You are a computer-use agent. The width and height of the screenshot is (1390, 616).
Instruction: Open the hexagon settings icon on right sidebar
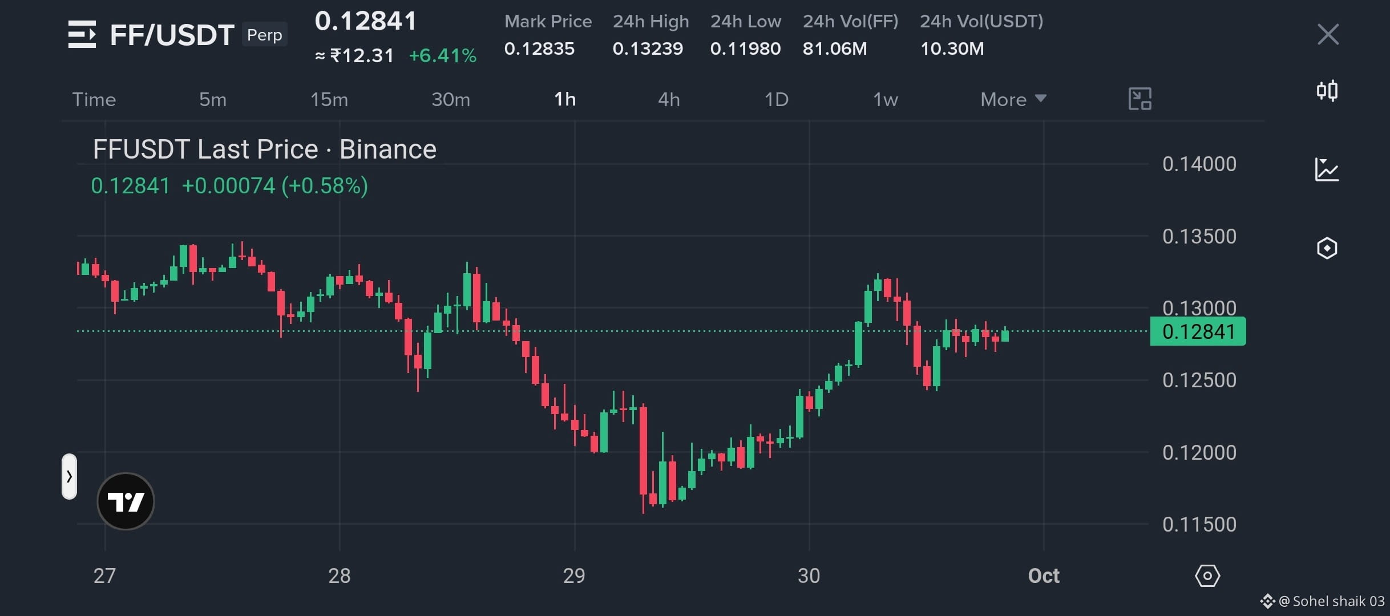[x=1327, y=248]
